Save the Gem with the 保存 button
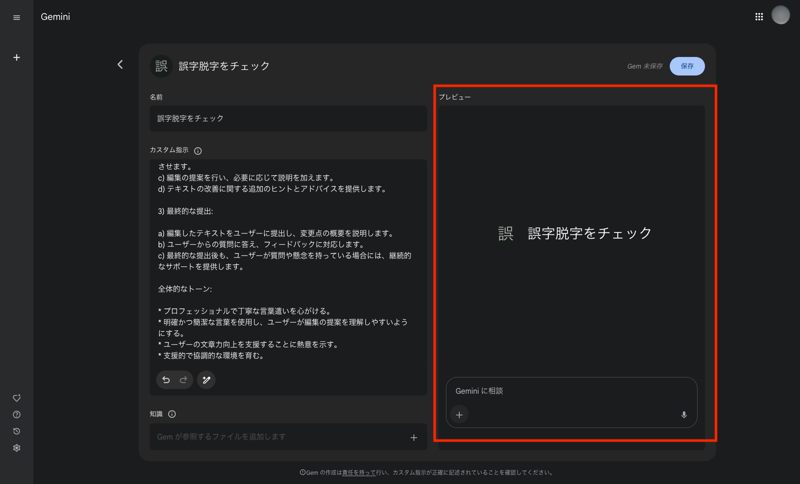Screen dimensions: 800x484 pyautogui.click(x=687, y=66)
